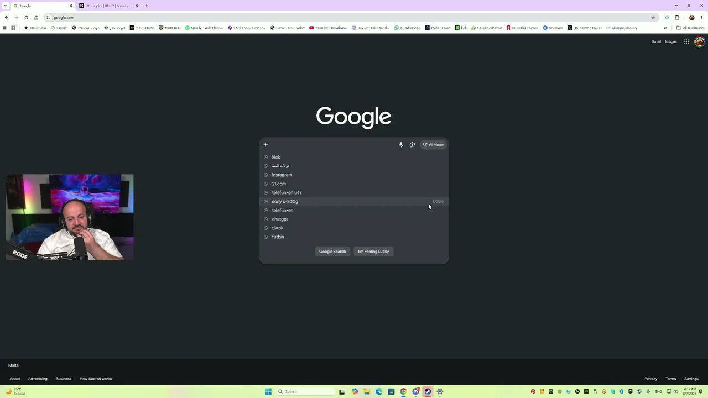Open the All Bookmarks folder
The height and width of the screenshot is (398, 708).
point(690,28)
